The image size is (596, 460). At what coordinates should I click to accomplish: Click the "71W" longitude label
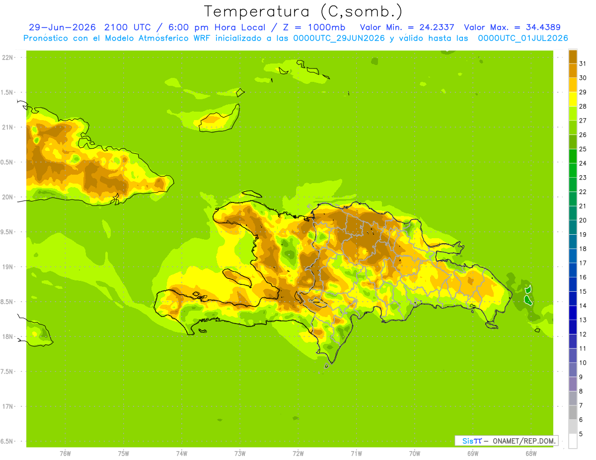(x=356, y=454)
